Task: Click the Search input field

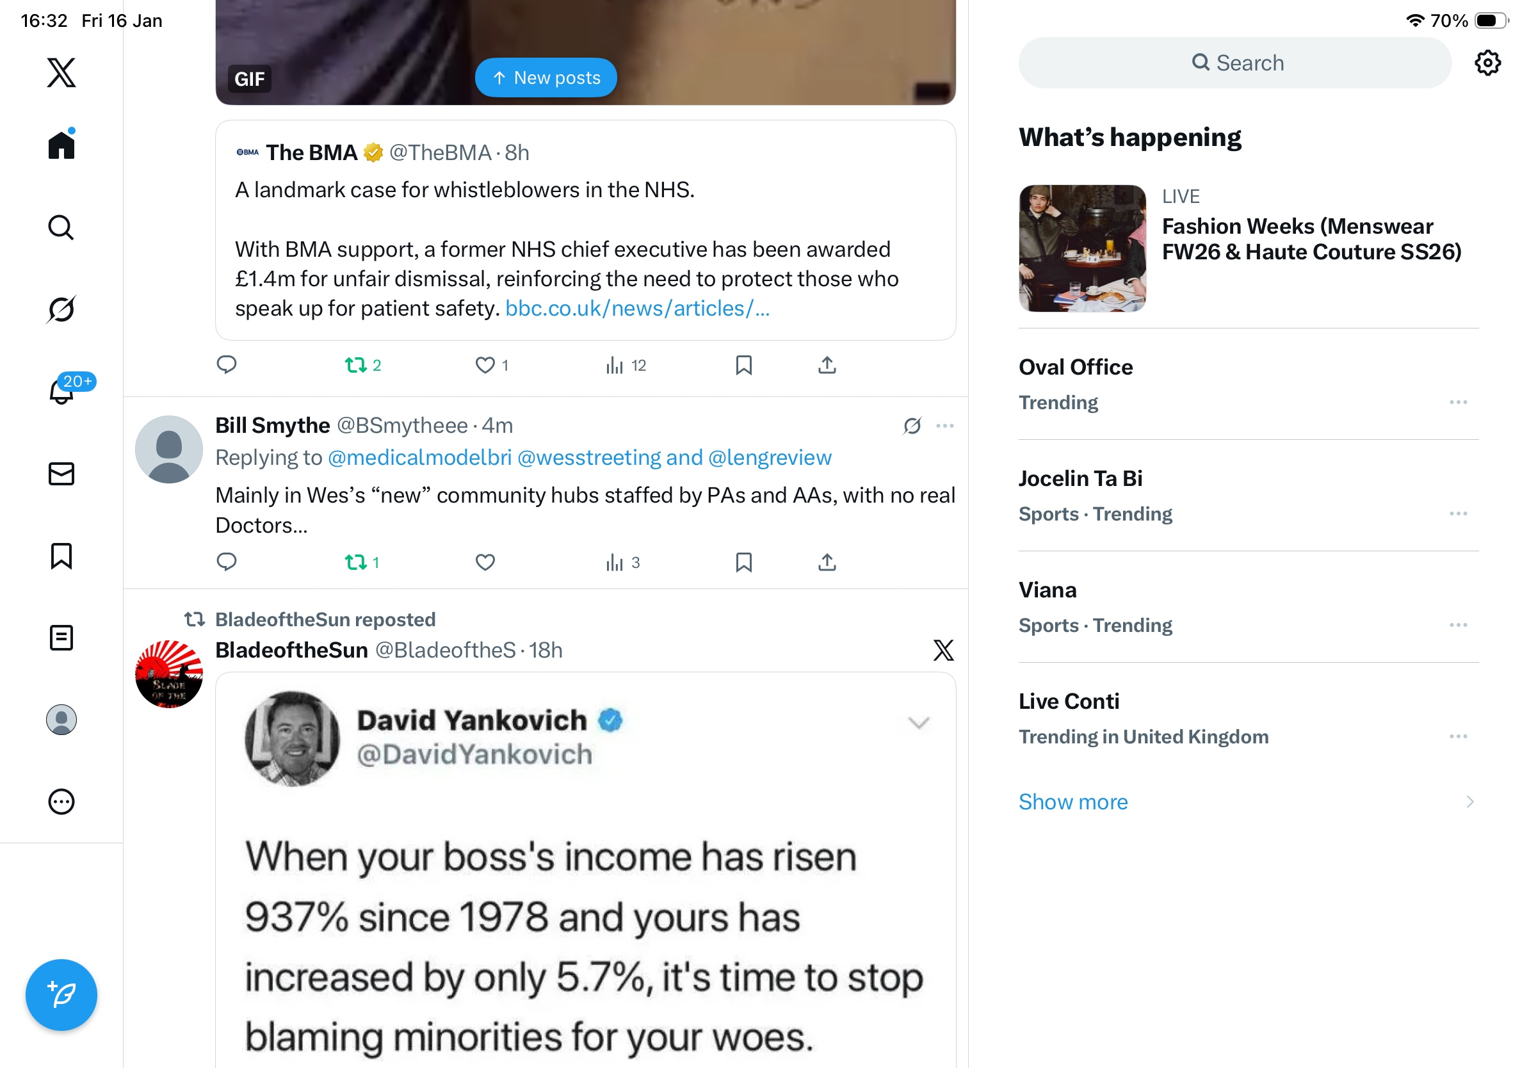Action: pyautogui.click(x=1234, y=63)
